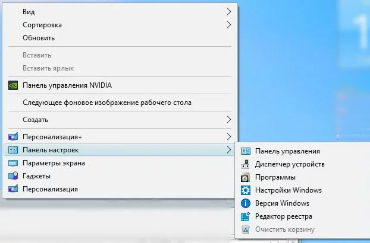Expand the Создать submenu arrow
The width and height of the screenshot is (370, 243).
[x=228, y=119]
